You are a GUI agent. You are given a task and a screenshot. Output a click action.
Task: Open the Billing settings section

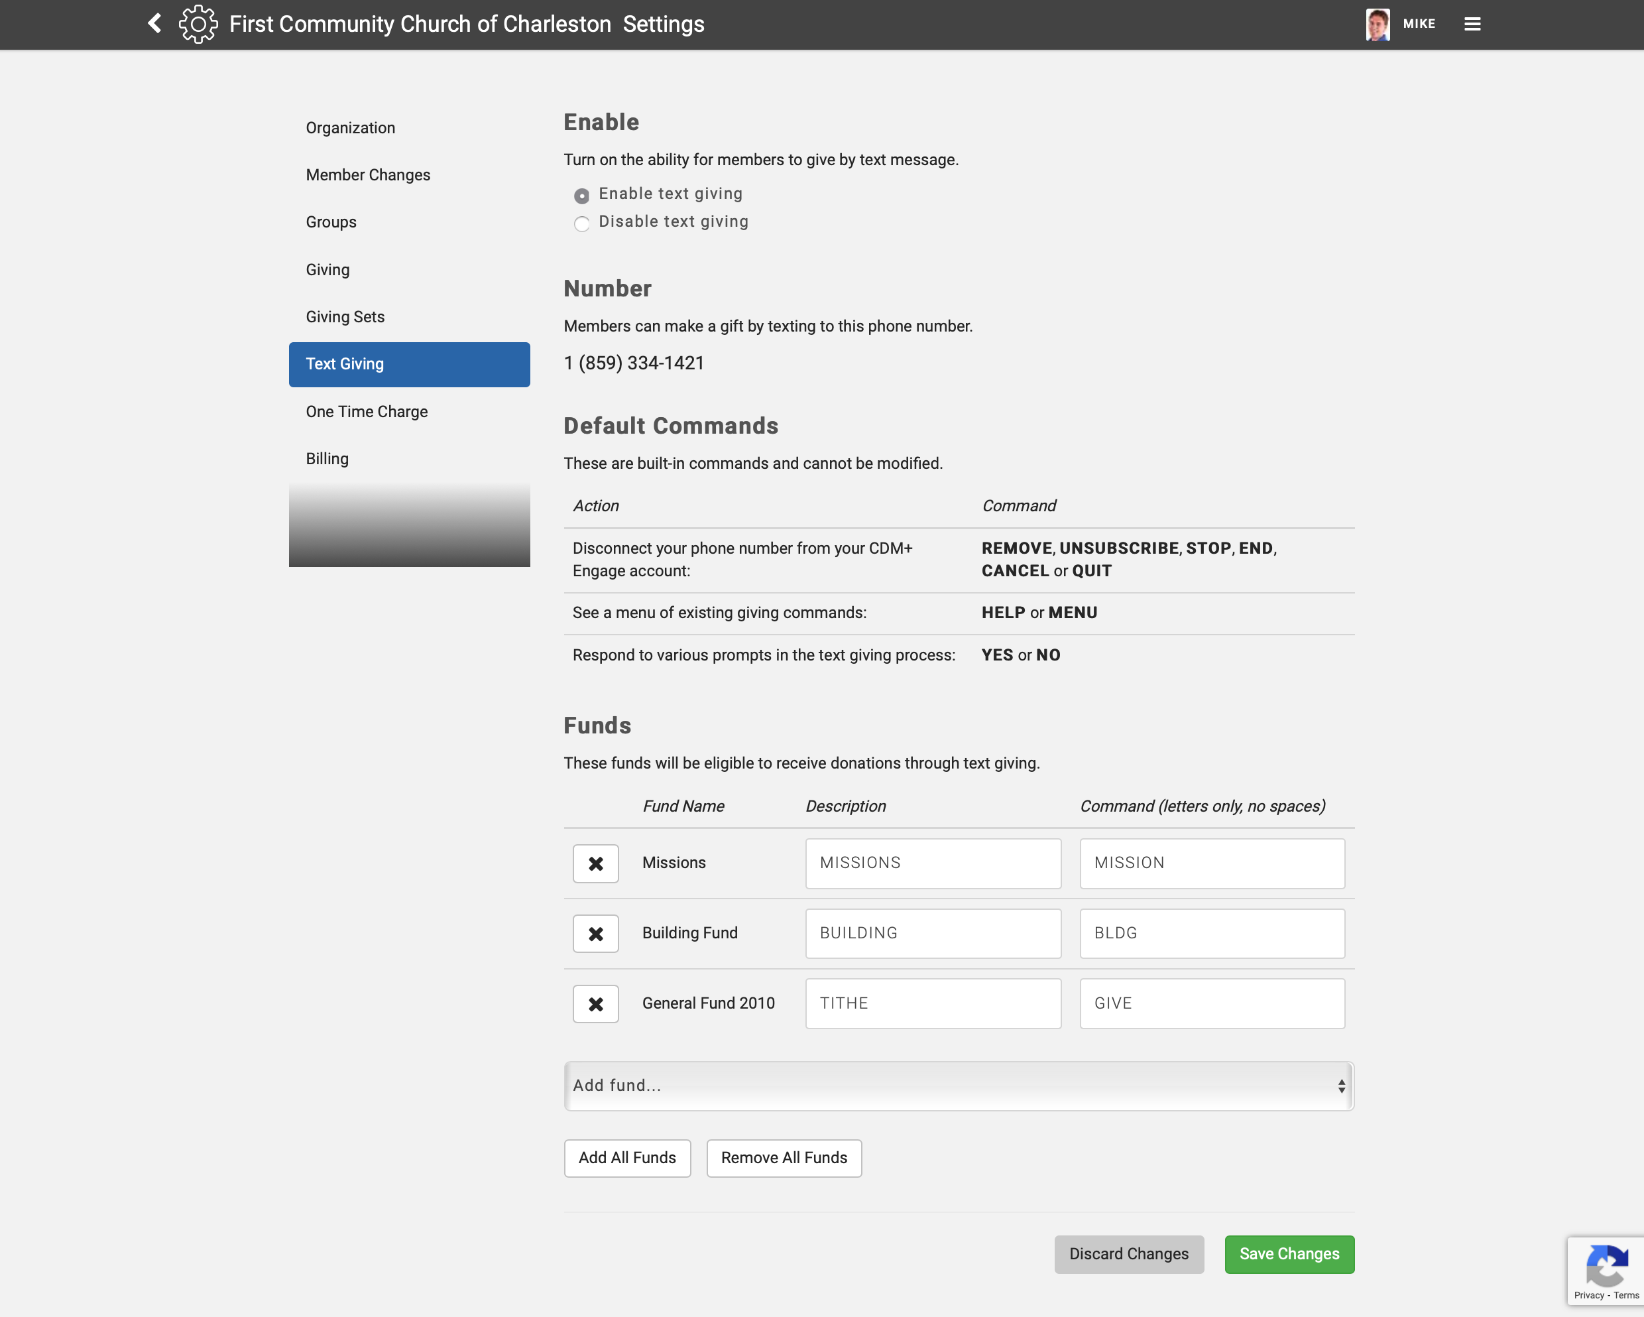click(x=327, y=458)
